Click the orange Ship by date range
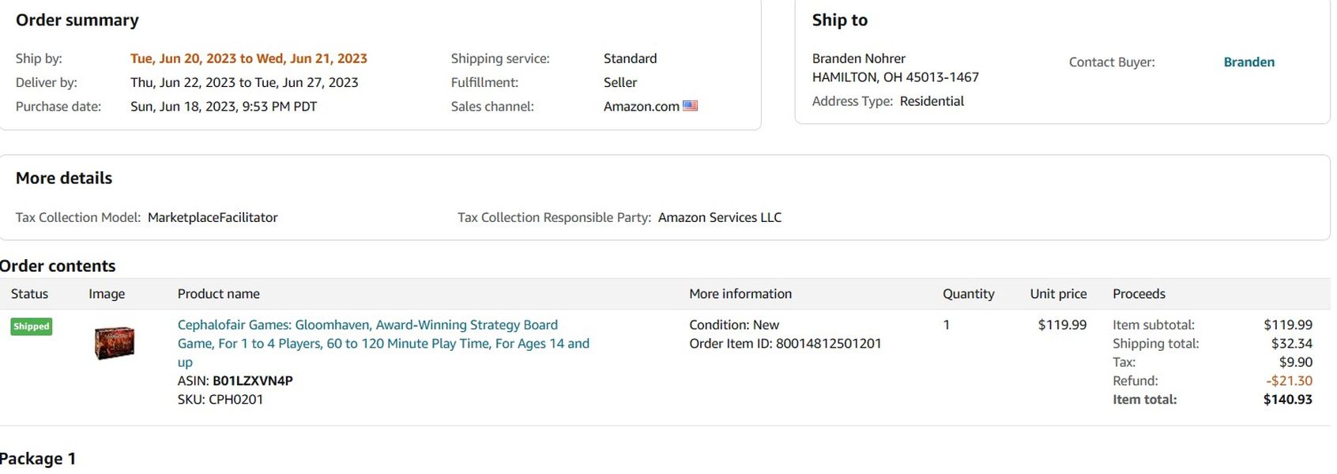The height and width of the screenshot is (474, 1337). click(x=248, y=58)
